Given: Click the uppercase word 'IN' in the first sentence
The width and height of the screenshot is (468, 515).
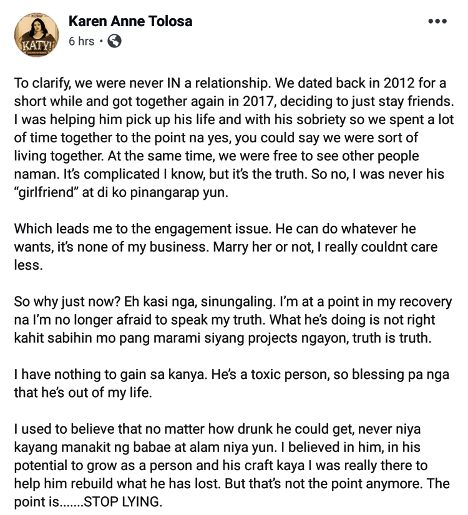Looking at the screenshot, I should tap(173, 83).
